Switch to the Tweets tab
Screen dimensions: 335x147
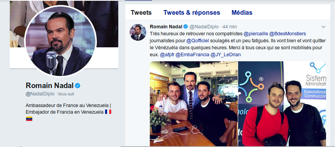point(141,12)
